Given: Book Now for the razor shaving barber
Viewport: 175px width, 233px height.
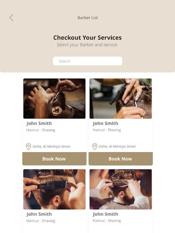Looking at the screenshot, I should point(54,159).
